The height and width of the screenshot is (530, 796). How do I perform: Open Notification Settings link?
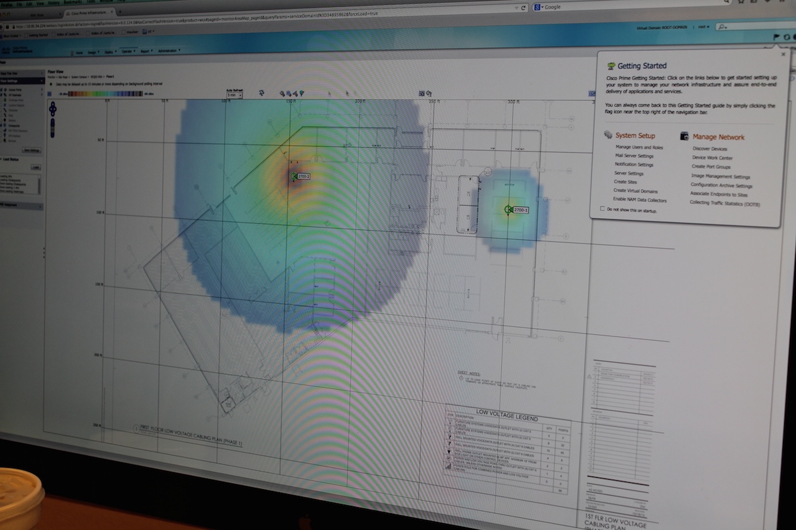(x=634, y=165)
